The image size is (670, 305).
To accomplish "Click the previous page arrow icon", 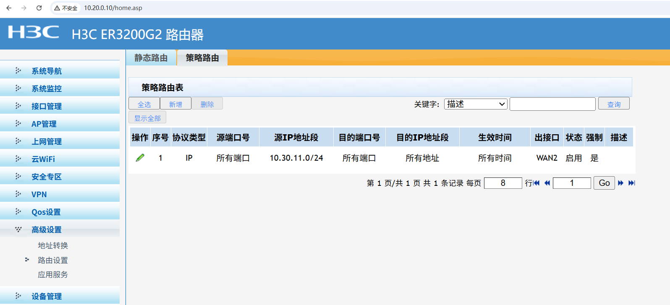I will 547,183.
